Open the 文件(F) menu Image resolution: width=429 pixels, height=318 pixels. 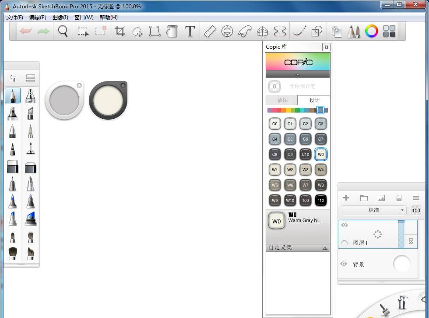tap(15, 18)
